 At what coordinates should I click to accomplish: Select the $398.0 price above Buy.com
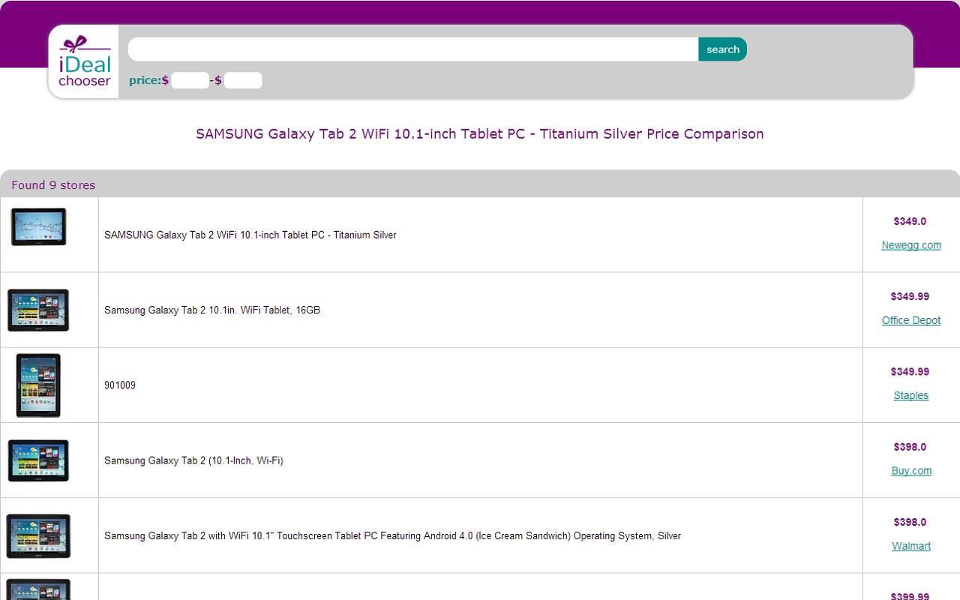click(910, 447)
